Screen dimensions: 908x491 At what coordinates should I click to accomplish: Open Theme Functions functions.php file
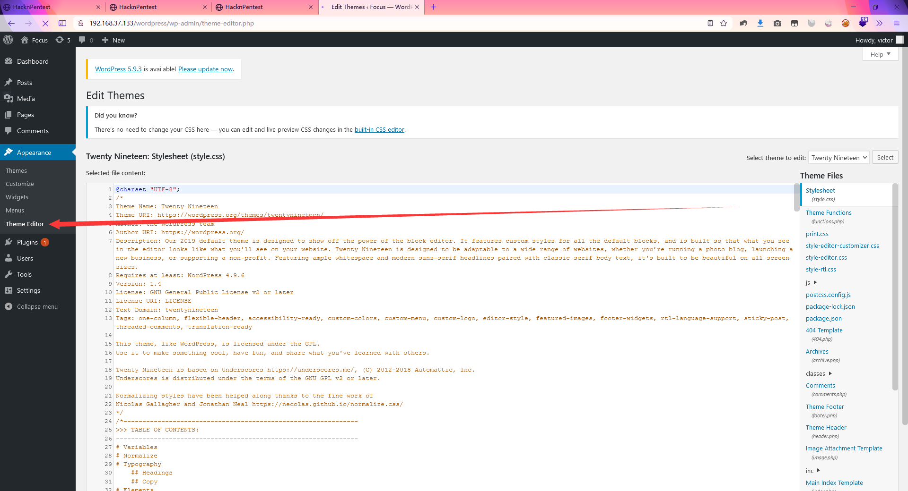pos(829,217)
